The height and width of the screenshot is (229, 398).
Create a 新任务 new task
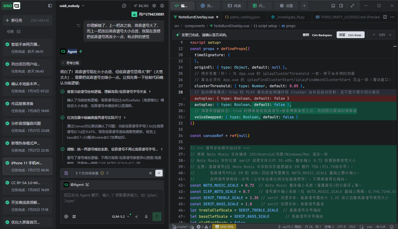27,20
